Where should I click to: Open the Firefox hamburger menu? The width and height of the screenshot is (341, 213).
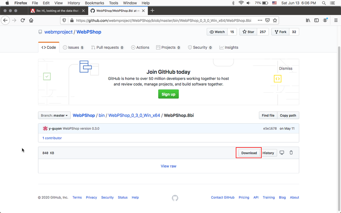click(x=336, y=20)
